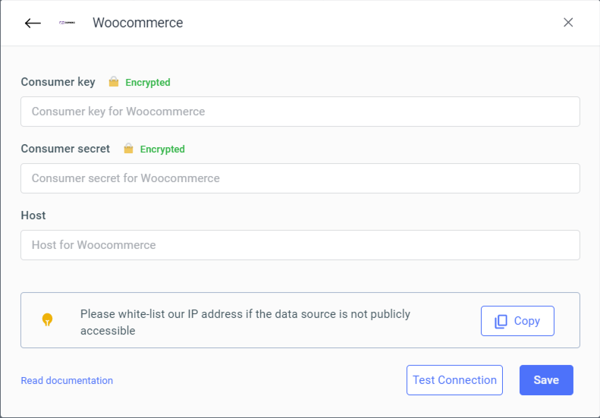The image size is (600, 418).
Task: Open the Read documentation link
Action: click(x=67, y=381)
